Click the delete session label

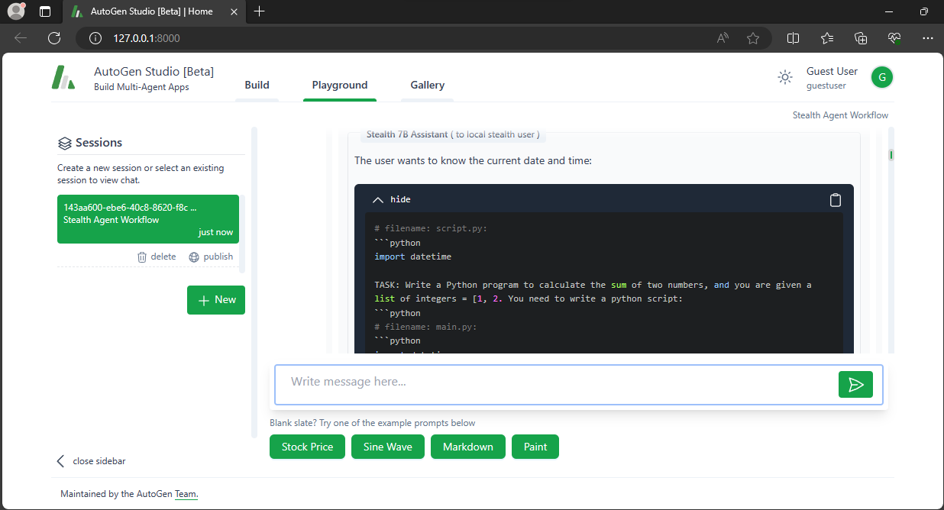pyautogui.click(x=163, y=257)
